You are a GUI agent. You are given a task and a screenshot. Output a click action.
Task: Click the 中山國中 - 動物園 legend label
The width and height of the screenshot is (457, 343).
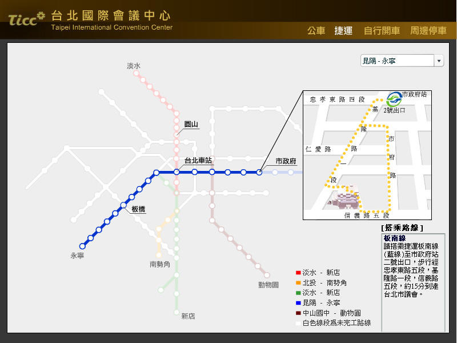pyautogui.click(x=332, y=313)
